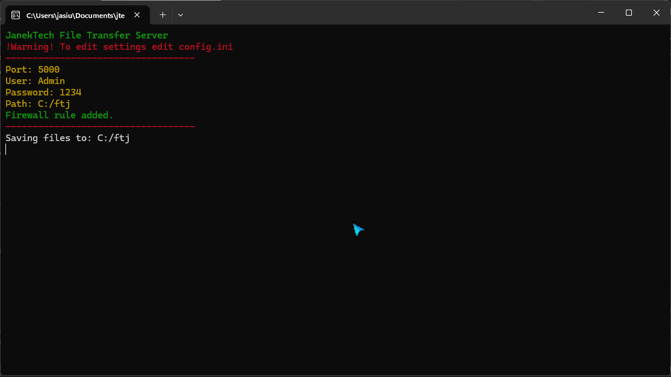Click the 'Firewall rule added.' line

point(60,115)
